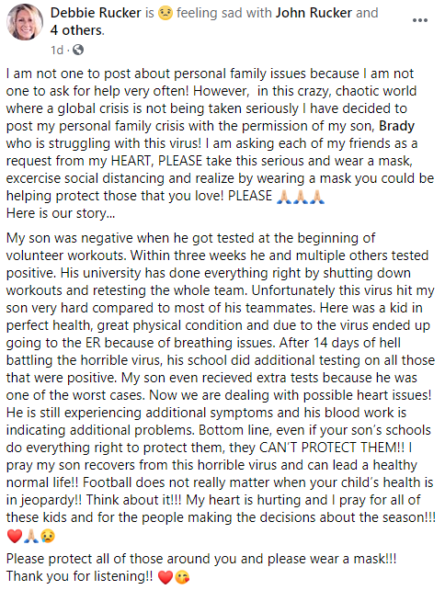Click the sad face feeling emoji

[165, 13]
